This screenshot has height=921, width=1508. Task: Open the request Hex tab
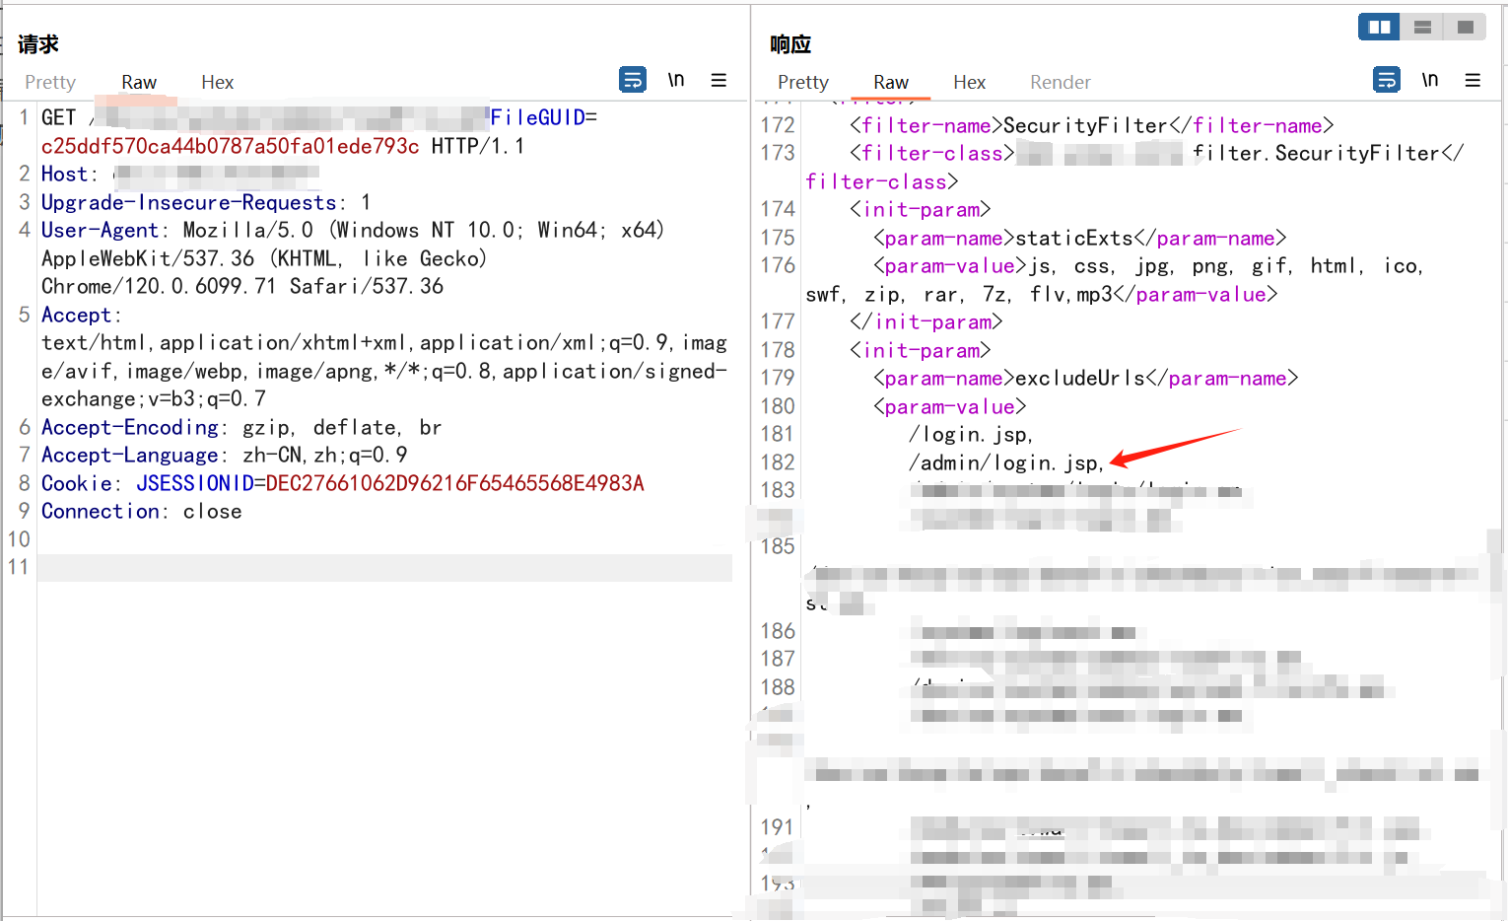click(x=217, y=83)
